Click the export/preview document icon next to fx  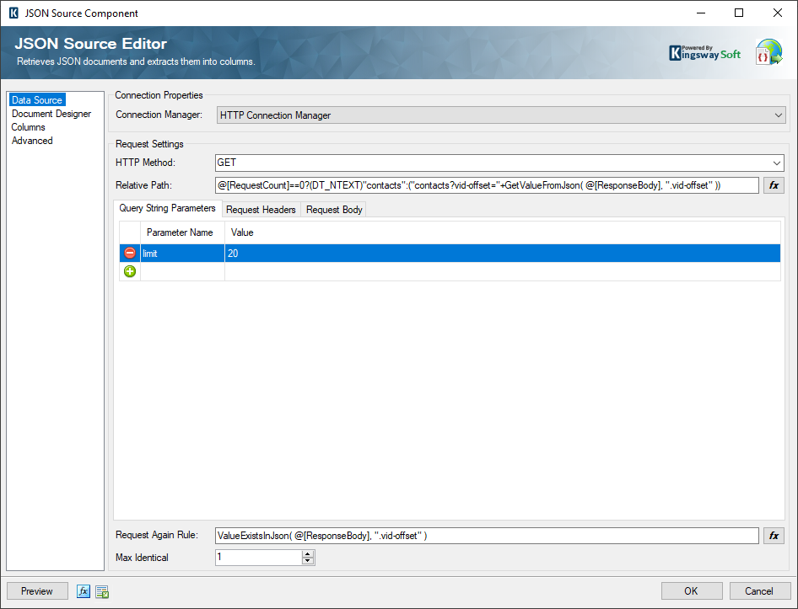point(102,591)
